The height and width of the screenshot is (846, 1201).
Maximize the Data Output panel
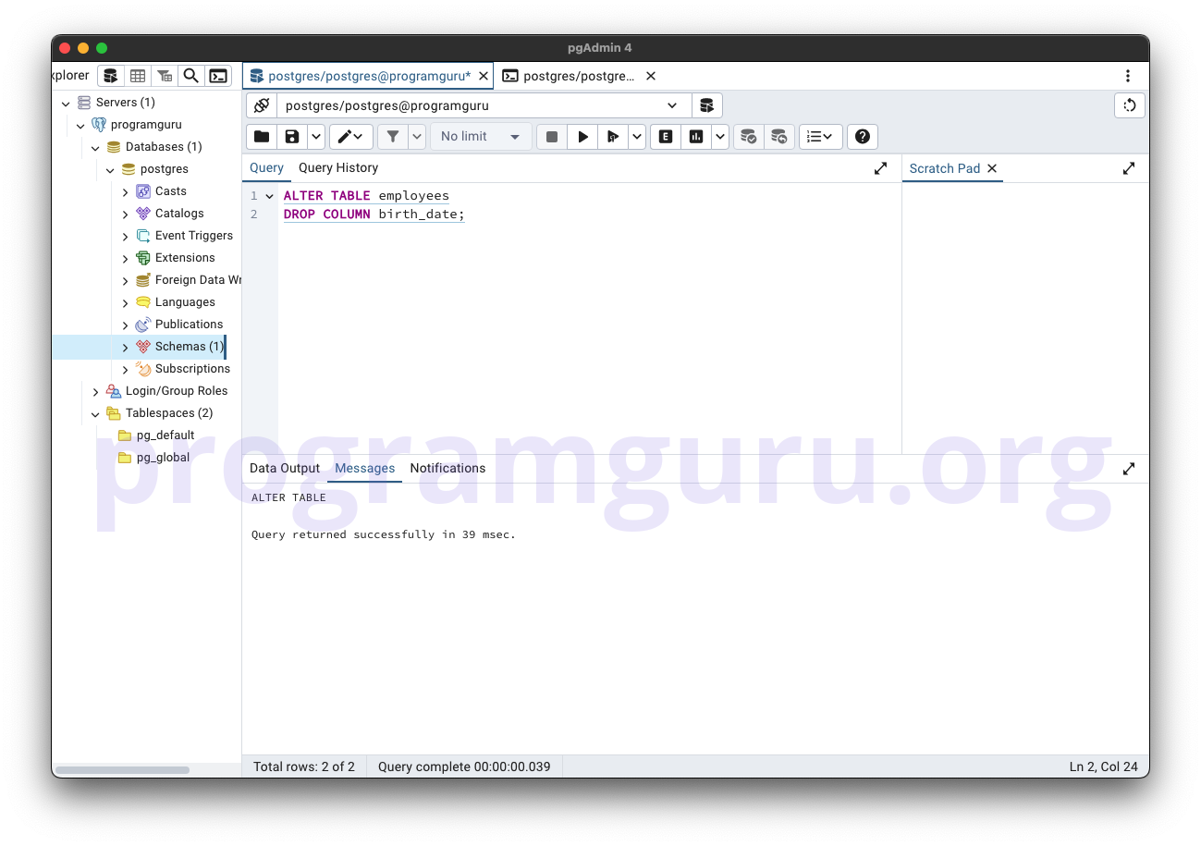[1129, 469]
